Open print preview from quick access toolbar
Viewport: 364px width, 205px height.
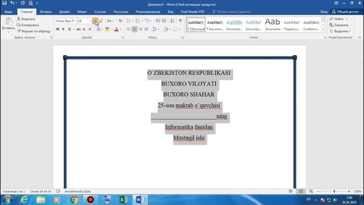point(31,3)
